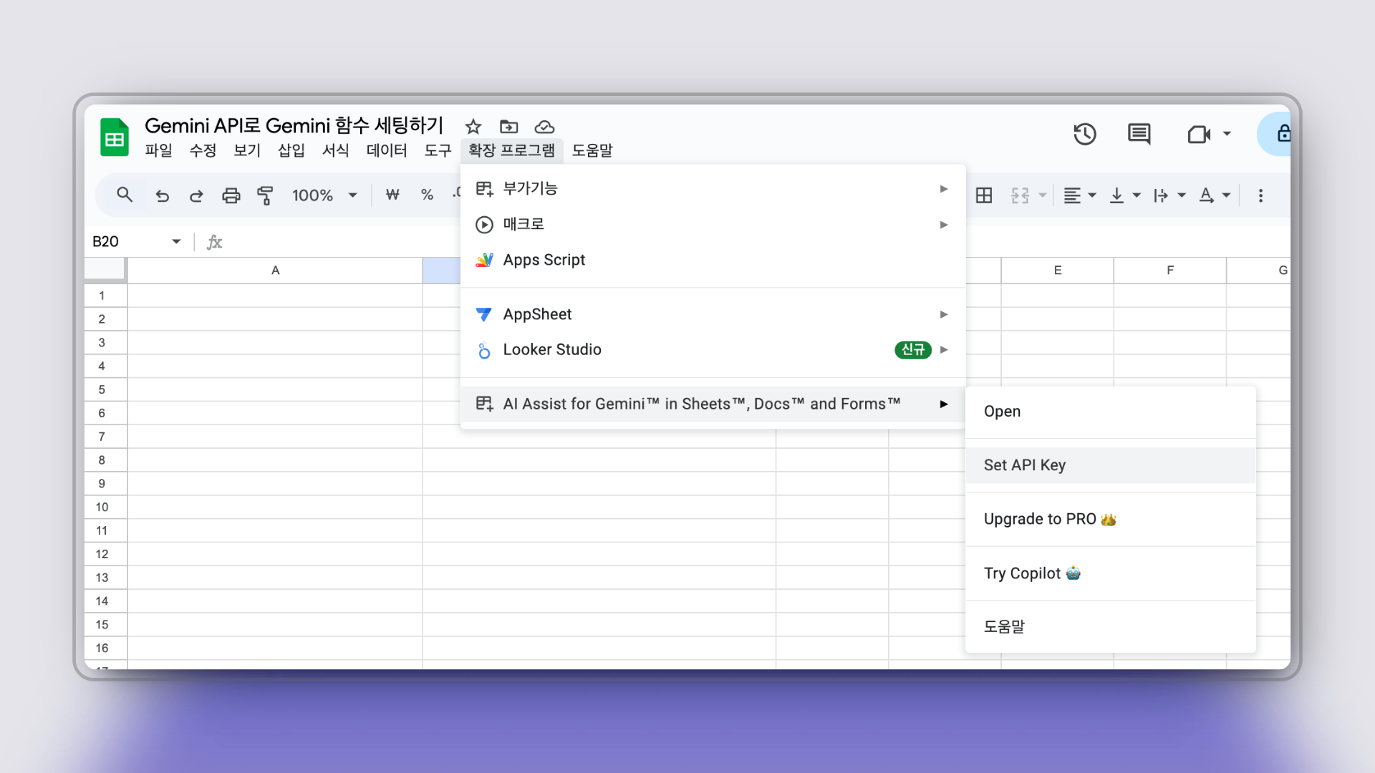Image resolution: width=1375 pixels, height=773 pixels.
Task: Expand the 부가기능 submenu arrow
Action: point(944,189)
